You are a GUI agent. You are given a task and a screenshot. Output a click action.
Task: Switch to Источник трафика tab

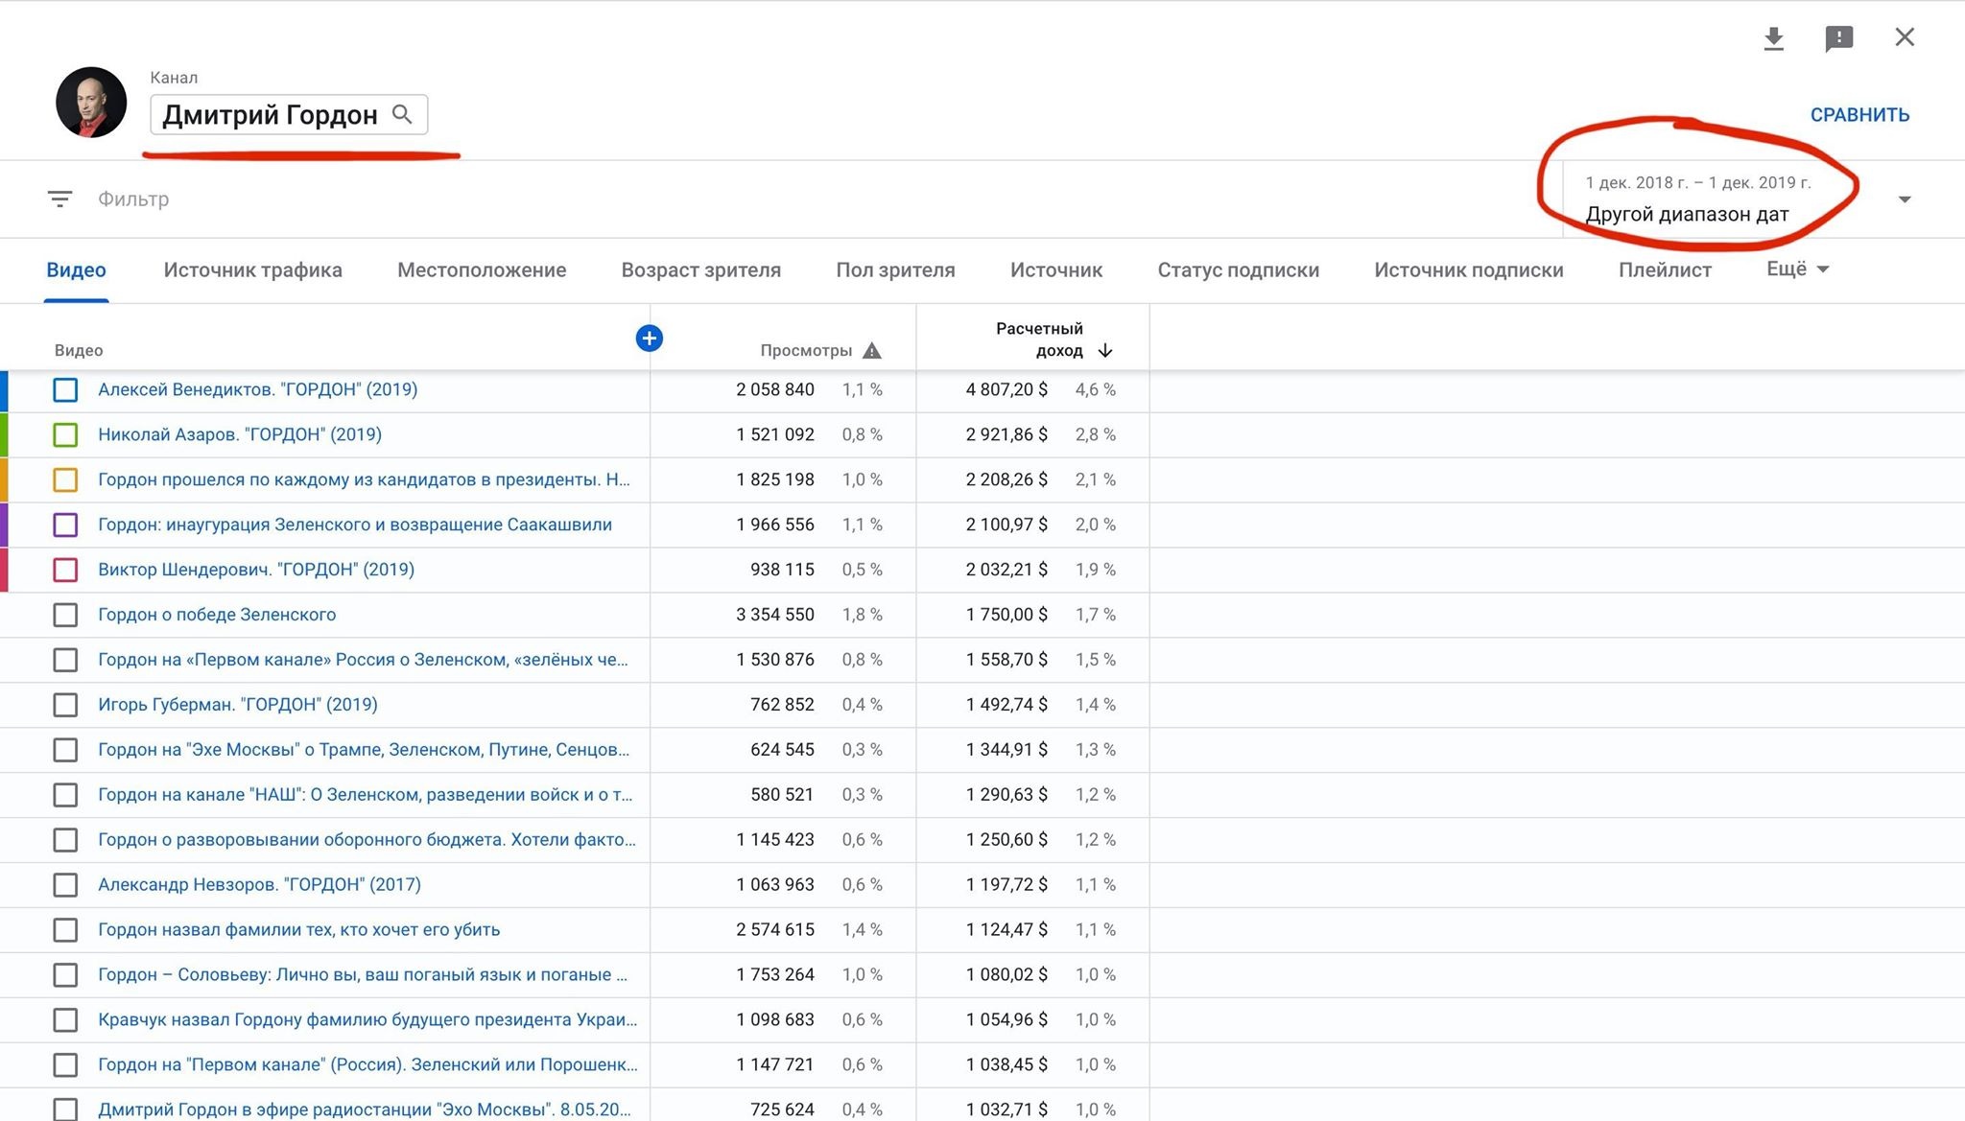252,270
